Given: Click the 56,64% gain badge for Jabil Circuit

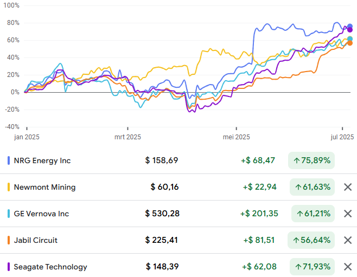Looking at the screenshot, I should [311, 240].
